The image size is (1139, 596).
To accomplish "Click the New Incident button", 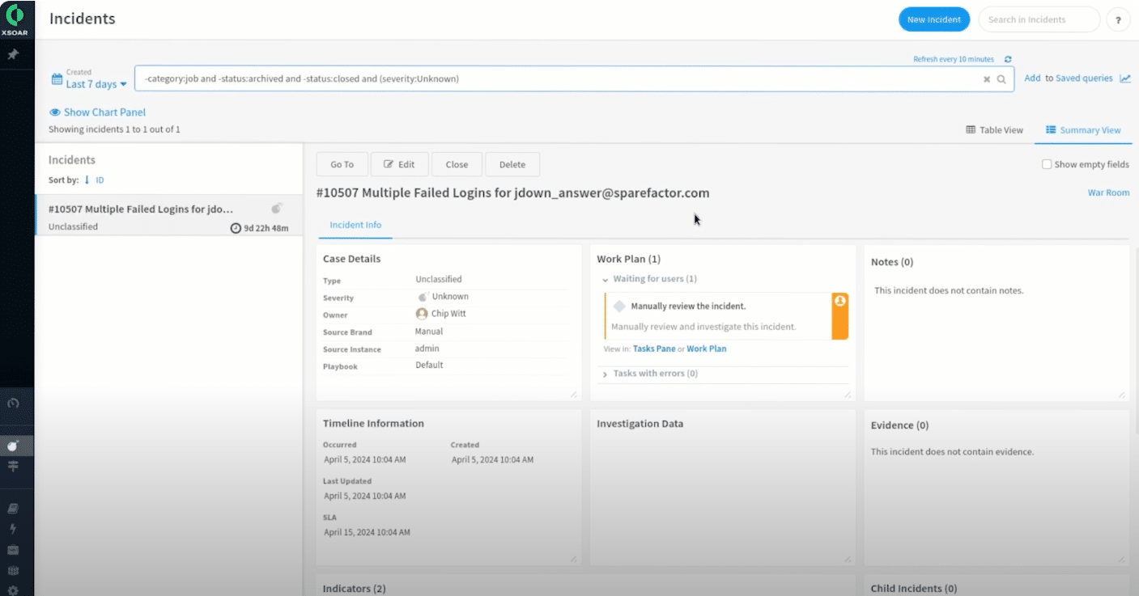I will tap(933, 19).
